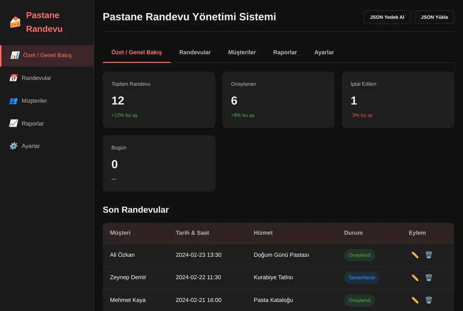Click the calendar icon beside Randevular
Screen dimensions: 463x311
[x=14, y=78]
